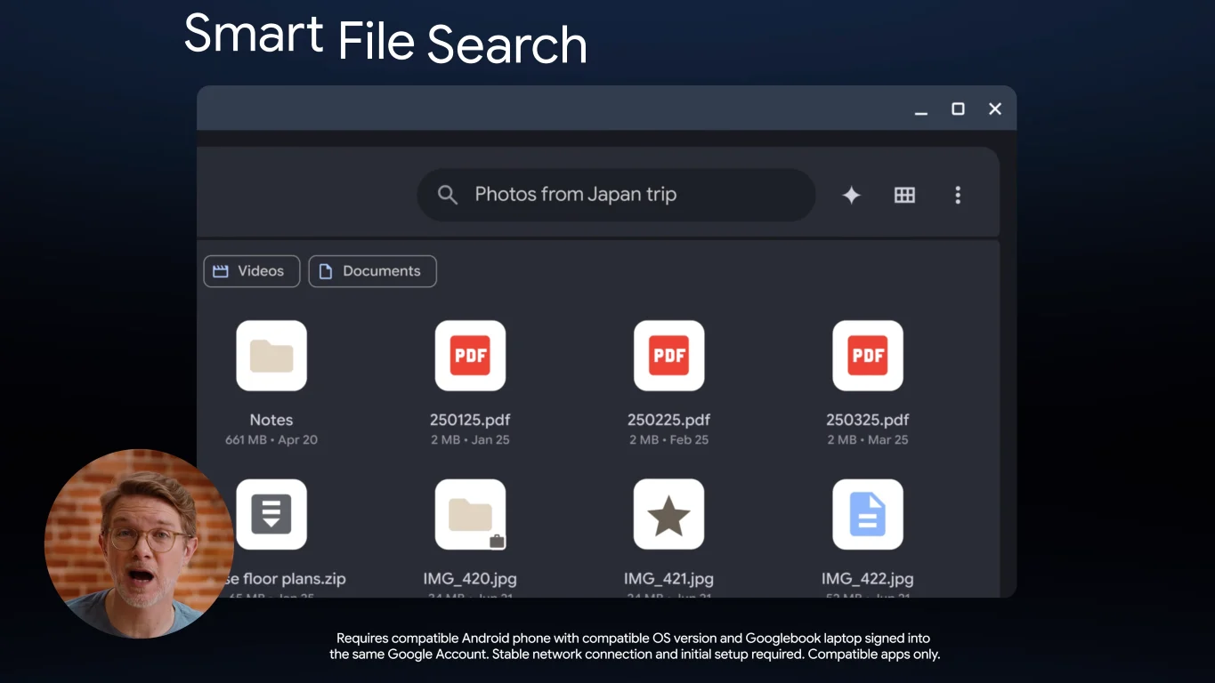Open the IMG_422.jpg document icon
The image size is (1215, 683).
coord(868,514)
